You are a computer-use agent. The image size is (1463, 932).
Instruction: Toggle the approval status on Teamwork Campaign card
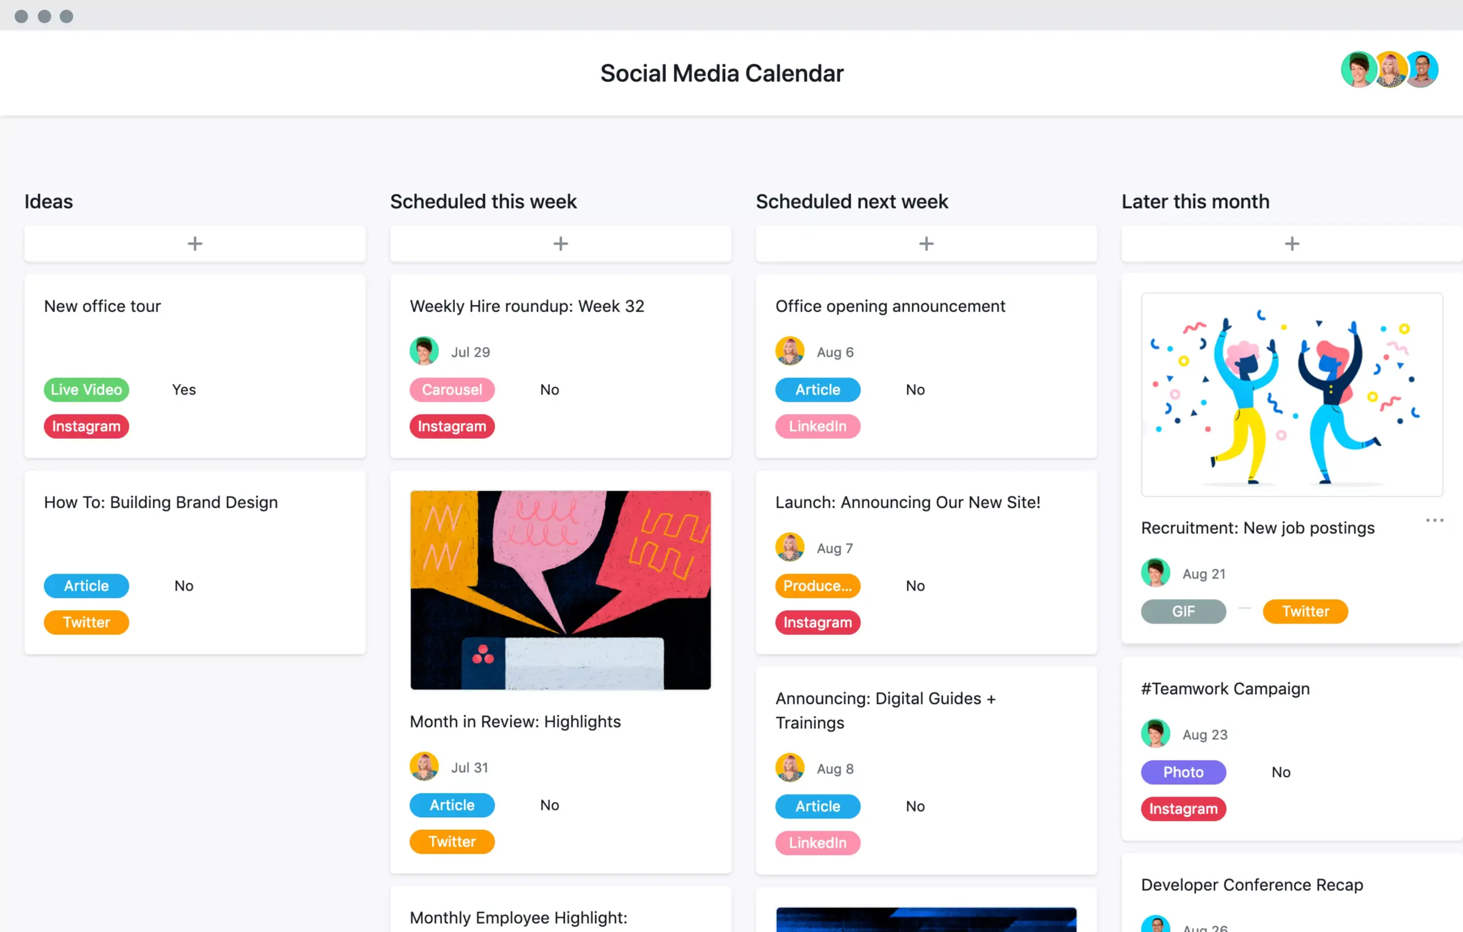click(x=1280, y=772)
